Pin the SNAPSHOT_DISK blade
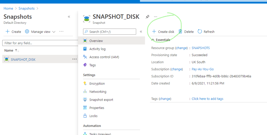Viewport: 267px width, 135px height. 147,17
